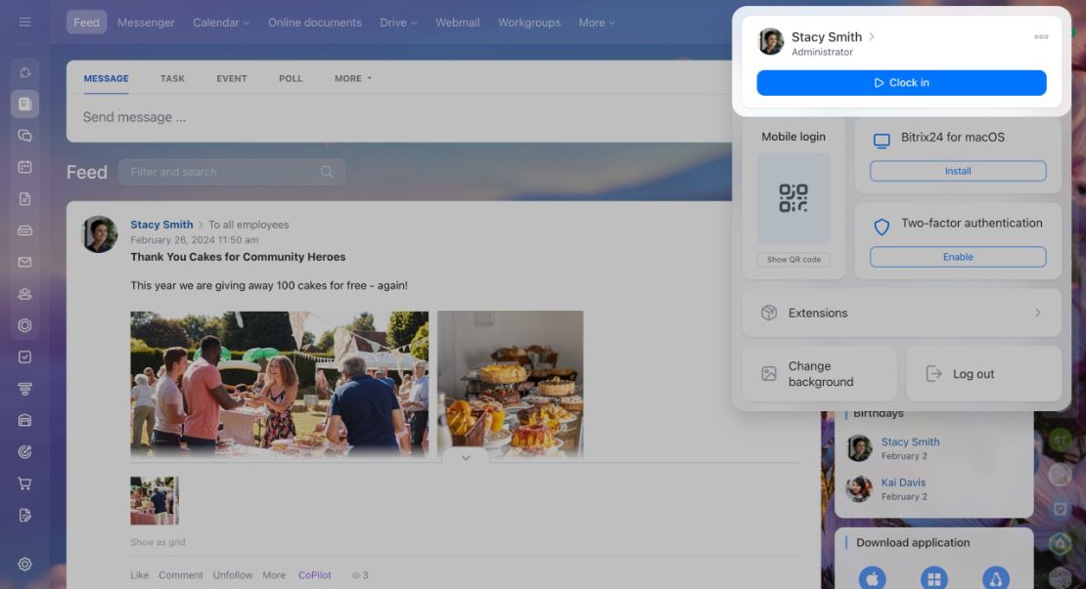Click Log out button
1086x589 pixels.
coord(983,374)
